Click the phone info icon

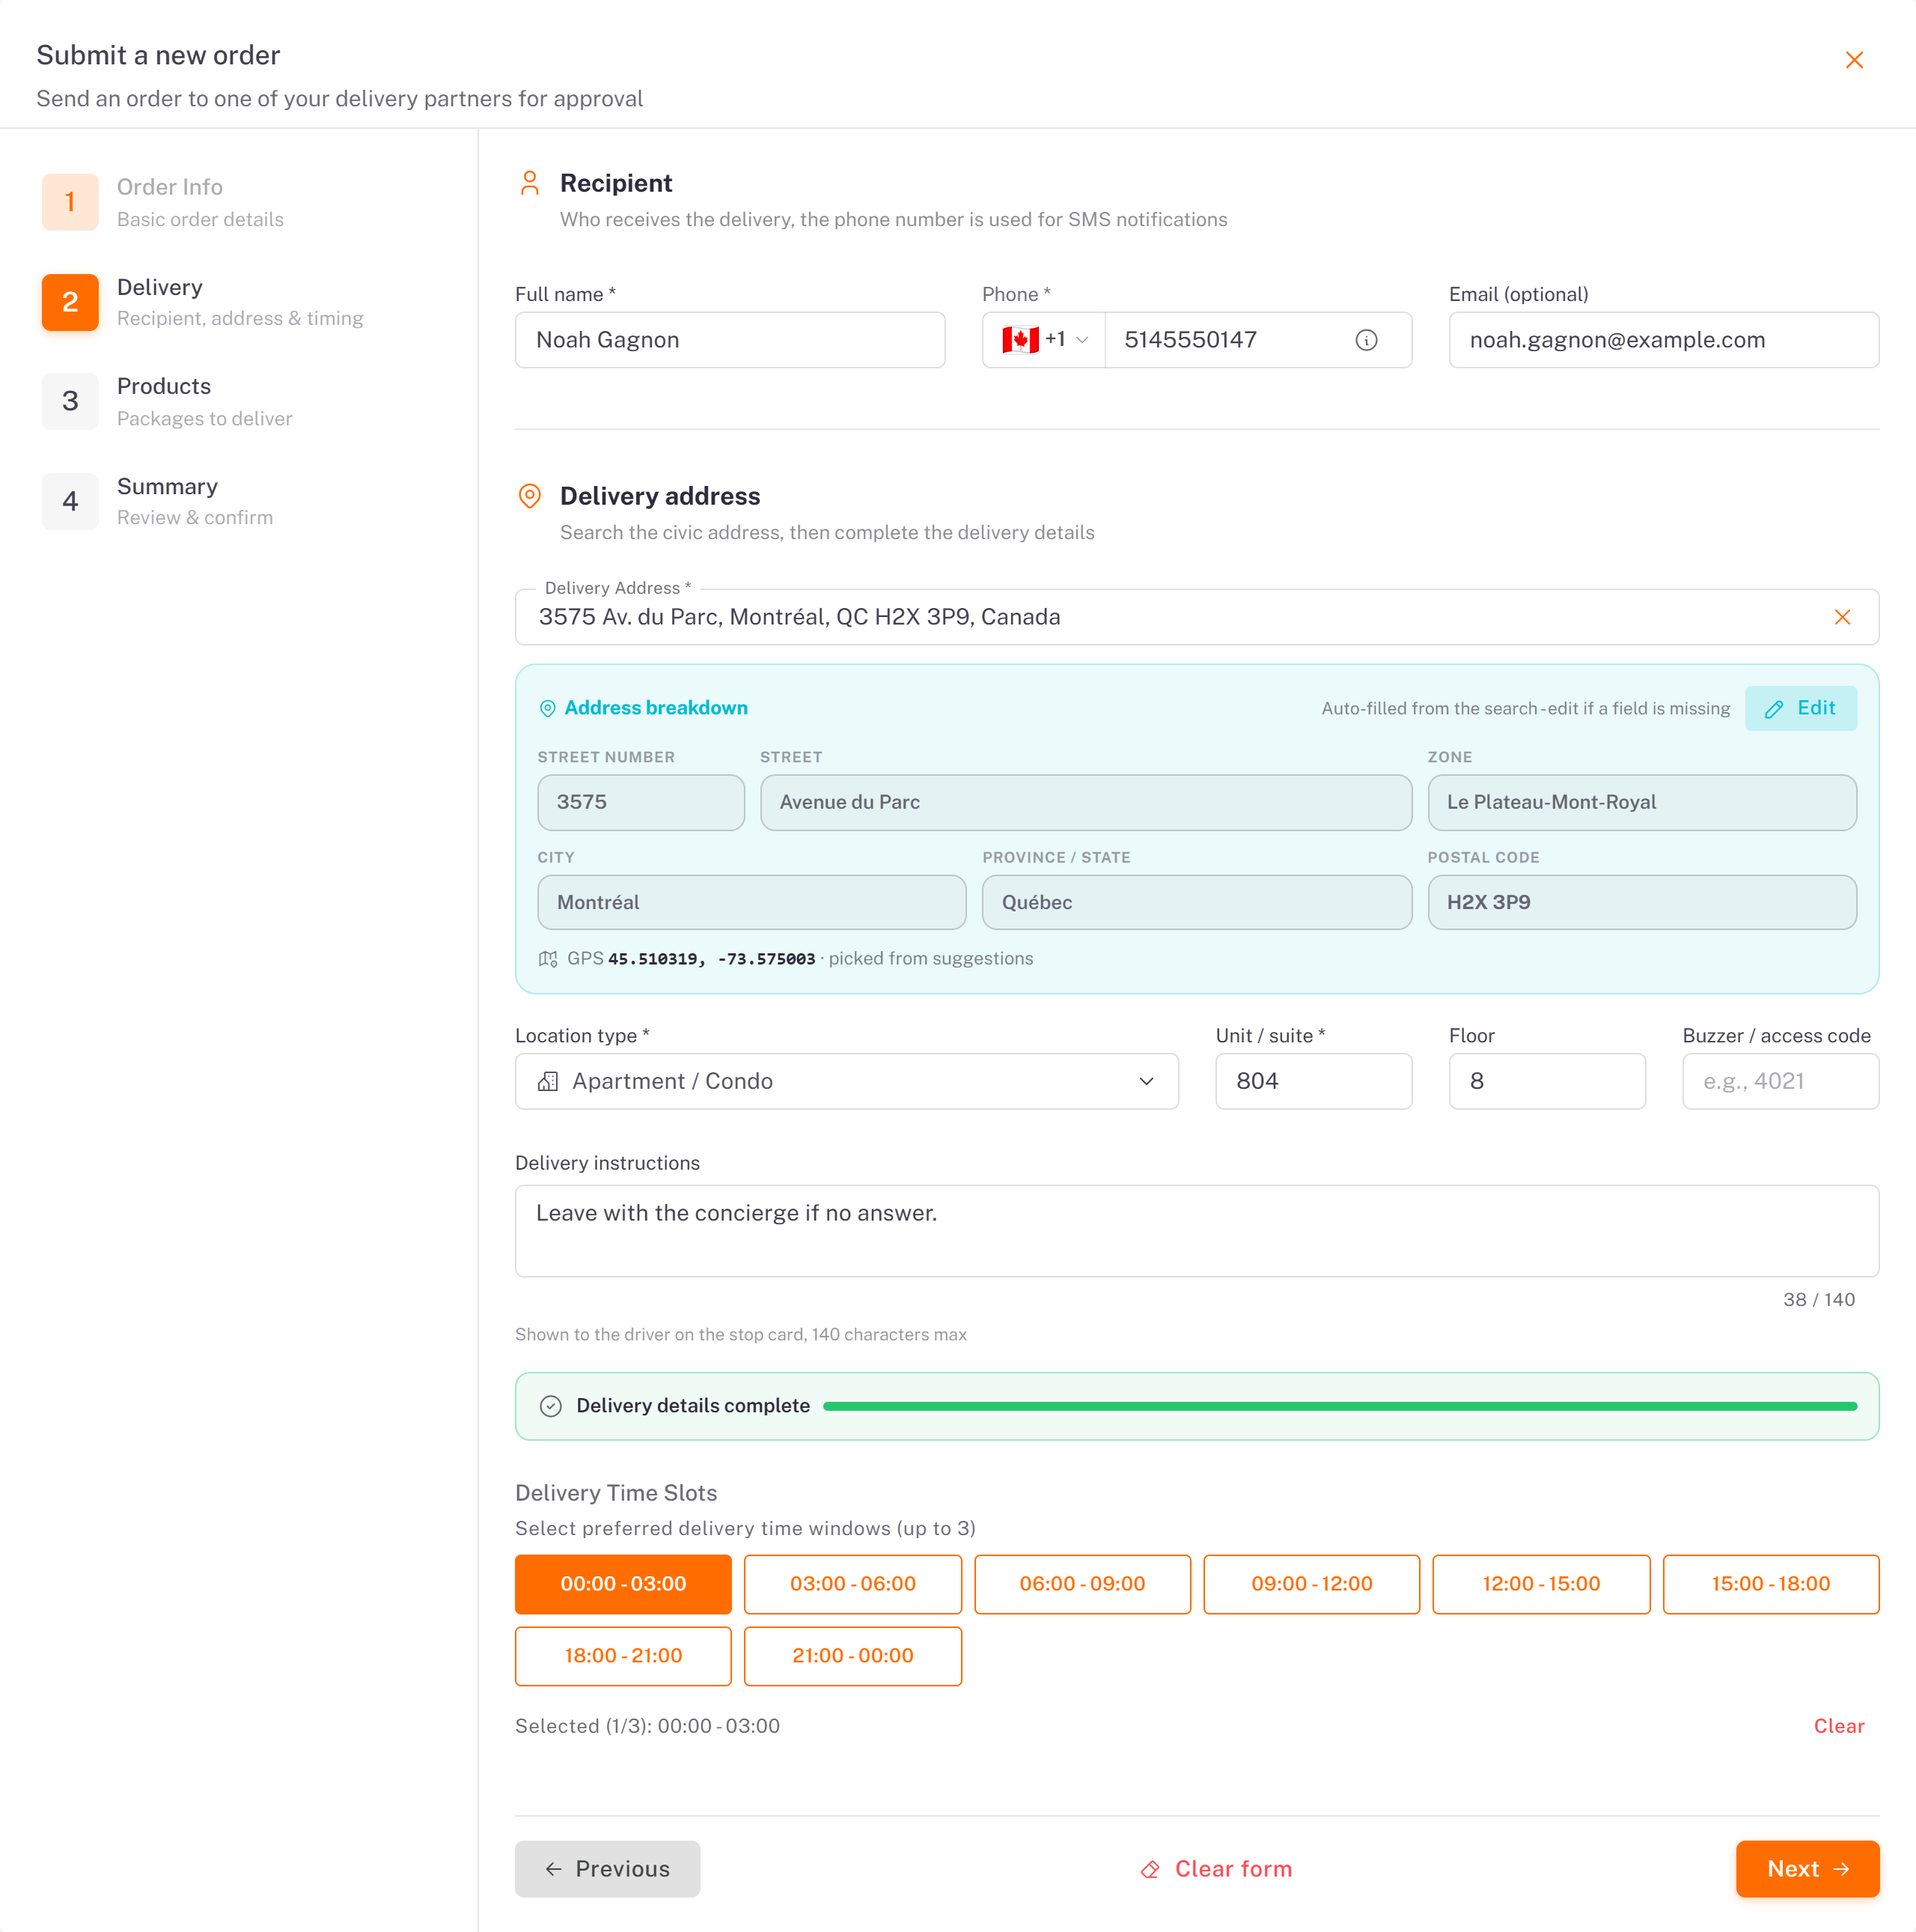click(1367, 340)
